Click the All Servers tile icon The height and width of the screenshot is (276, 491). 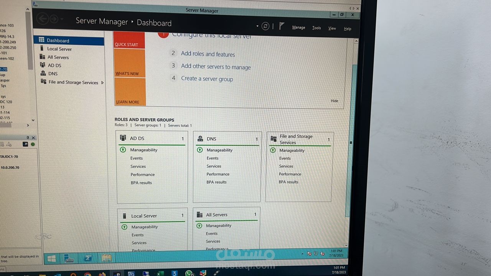(x=200, y=215)
